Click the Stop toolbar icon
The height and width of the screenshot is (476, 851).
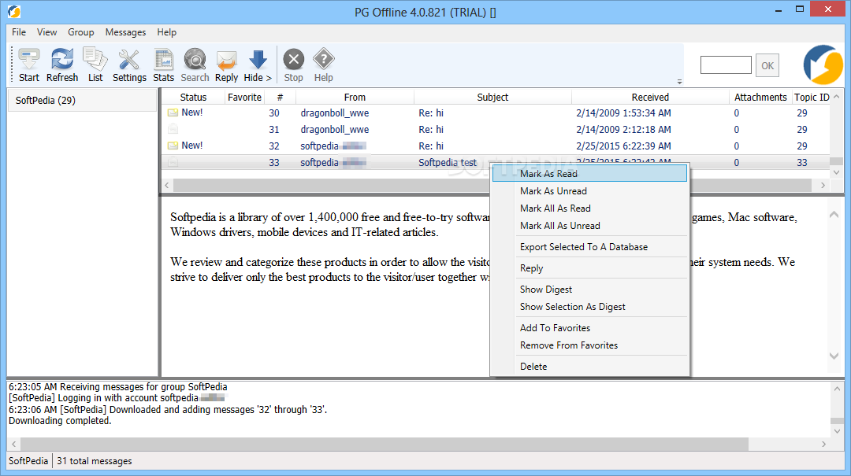[x=294, y=65]
